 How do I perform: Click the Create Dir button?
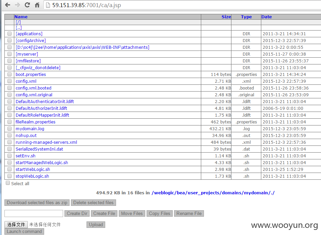pos(77,213)
